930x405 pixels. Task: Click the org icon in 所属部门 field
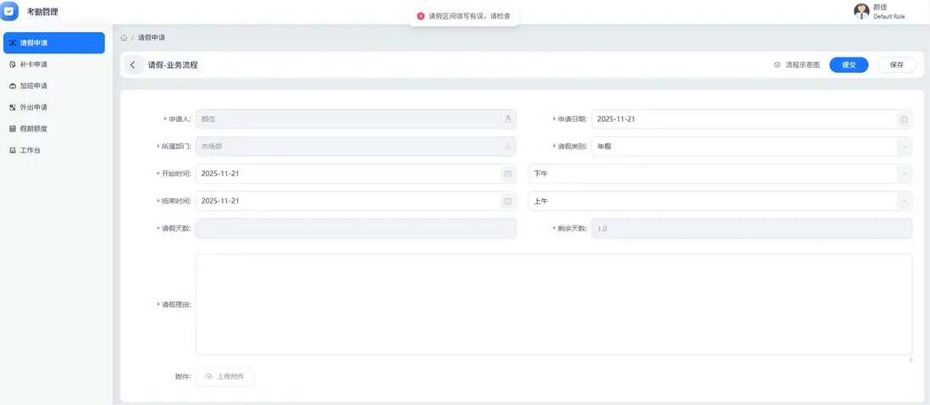pyautogui.click(x=507, y=147)
